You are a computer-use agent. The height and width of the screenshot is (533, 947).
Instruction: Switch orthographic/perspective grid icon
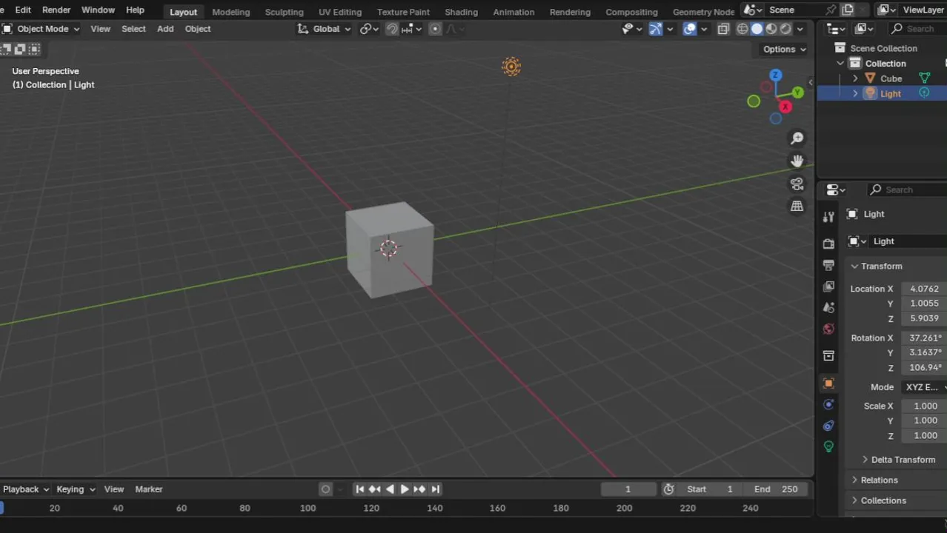(797, 207)
